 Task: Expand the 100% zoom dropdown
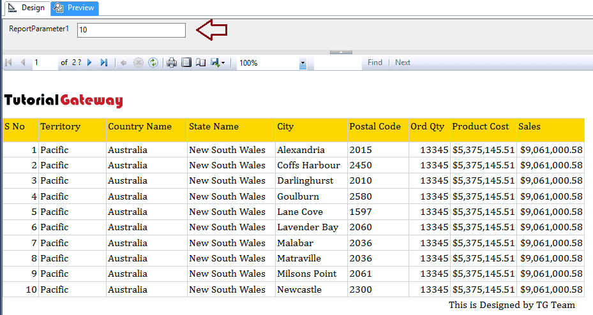click(303, 63)
